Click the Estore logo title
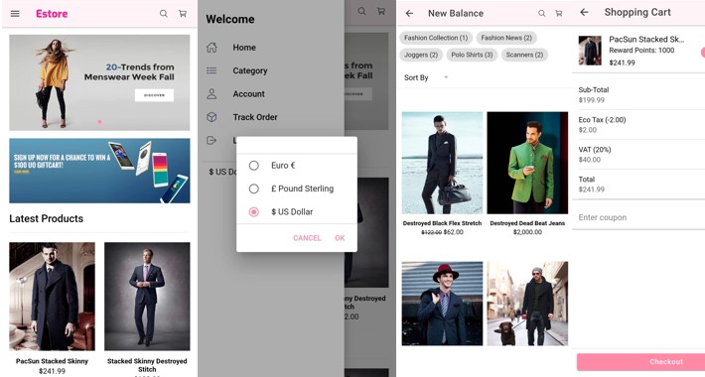 click(x=52, y=14)
